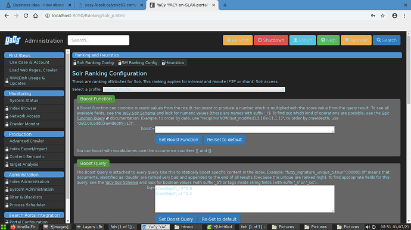
Task: Open the Heuristics tab
Action: click(x=173, y=63)
